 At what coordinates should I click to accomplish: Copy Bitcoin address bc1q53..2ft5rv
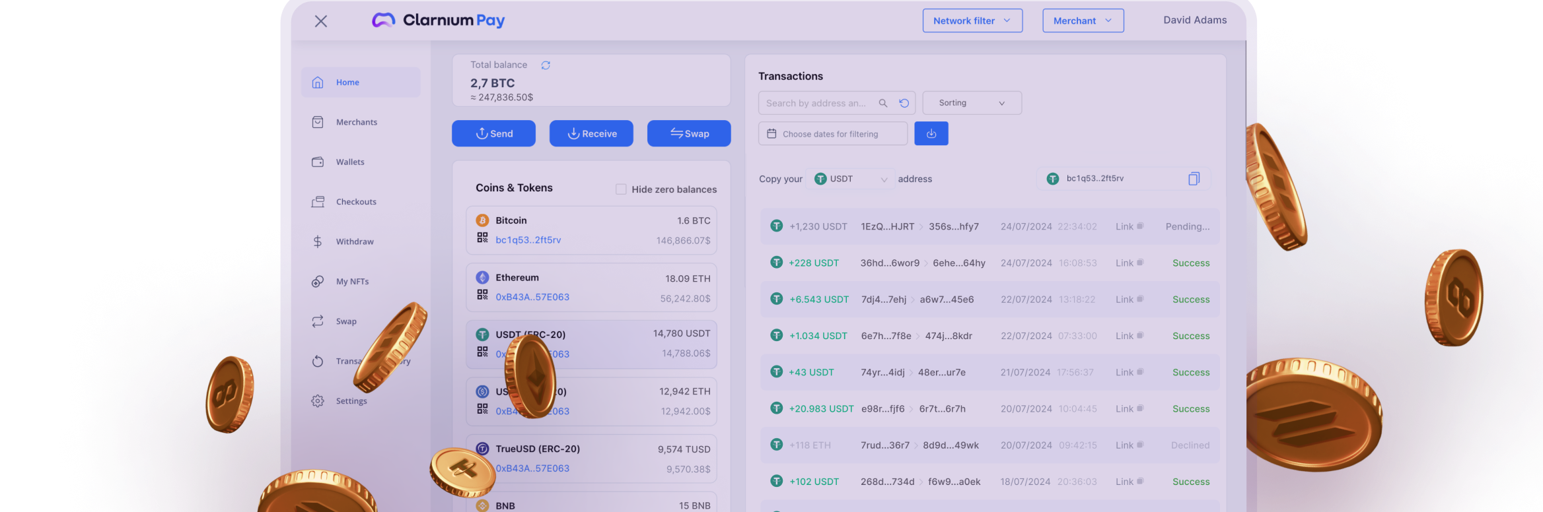(x=528, y=240)
